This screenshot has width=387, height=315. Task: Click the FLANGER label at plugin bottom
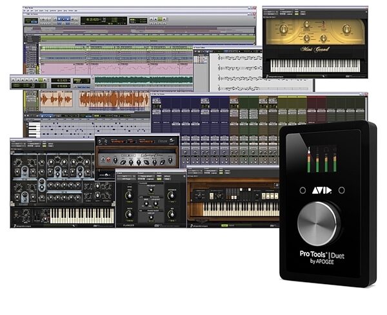pos(128,225)
